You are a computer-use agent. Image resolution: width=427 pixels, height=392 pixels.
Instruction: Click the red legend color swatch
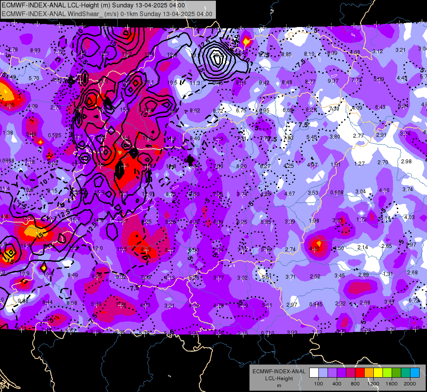[360, 373]
